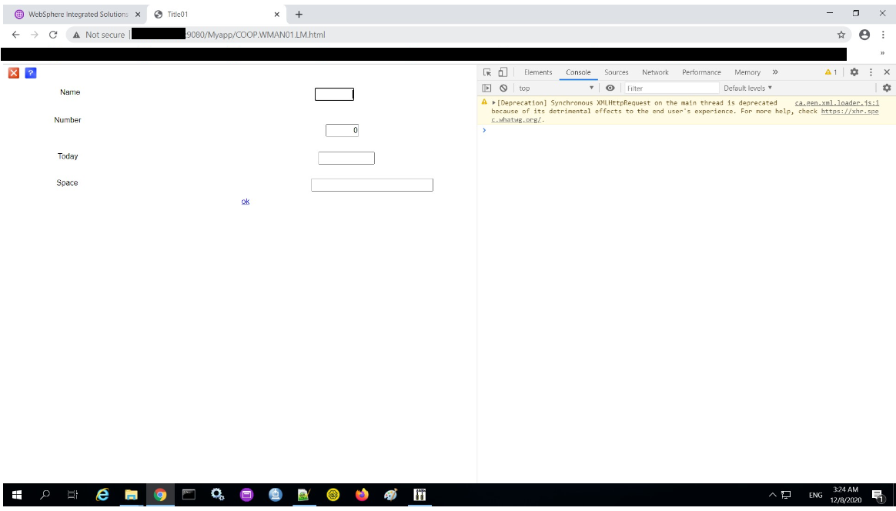Expand the Deprecation warning message
The width and height of the screenshot is (896, 511).
tap(494, 102)
